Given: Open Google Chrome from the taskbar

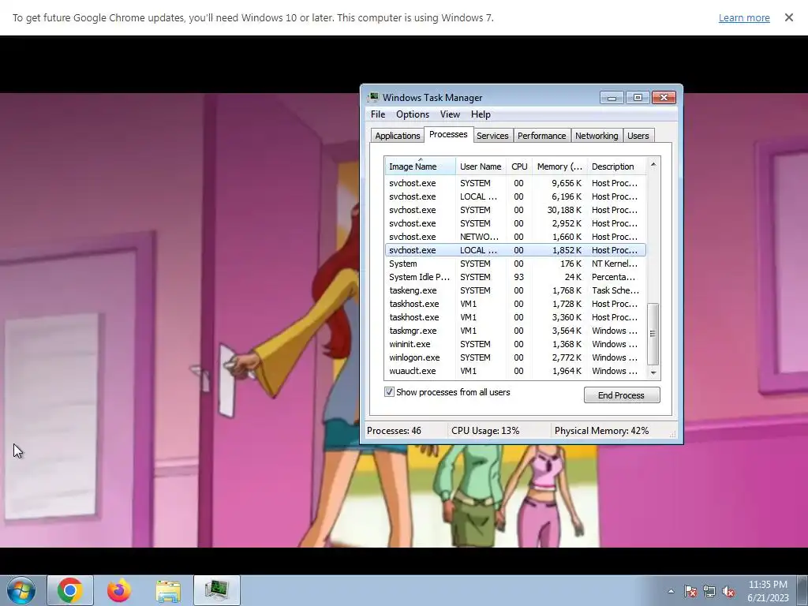Looking at the screenshot, I should coord(70,590).
